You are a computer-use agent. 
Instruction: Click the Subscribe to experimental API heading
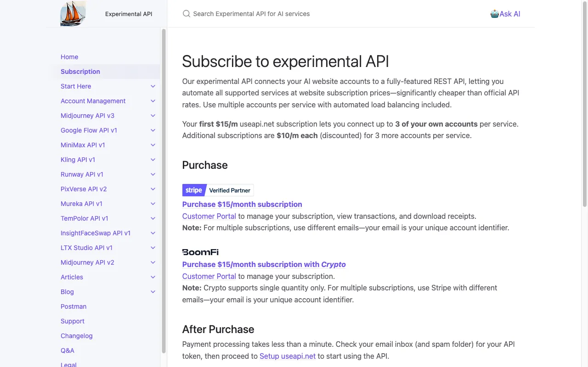pyautogui.click(x=285, y=61)
